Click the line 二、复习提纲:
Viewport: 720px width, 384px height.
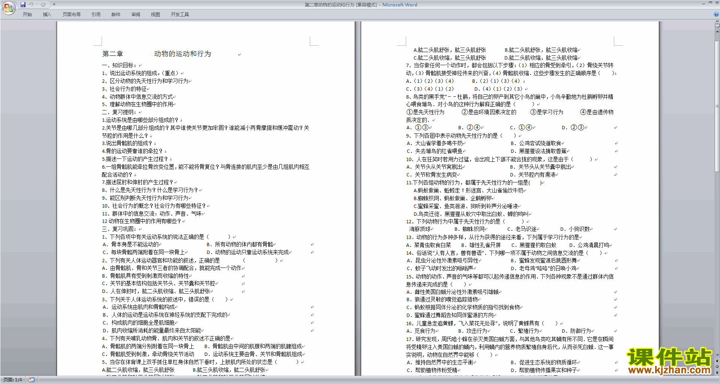pyautogui.click(x=119, y=112)
